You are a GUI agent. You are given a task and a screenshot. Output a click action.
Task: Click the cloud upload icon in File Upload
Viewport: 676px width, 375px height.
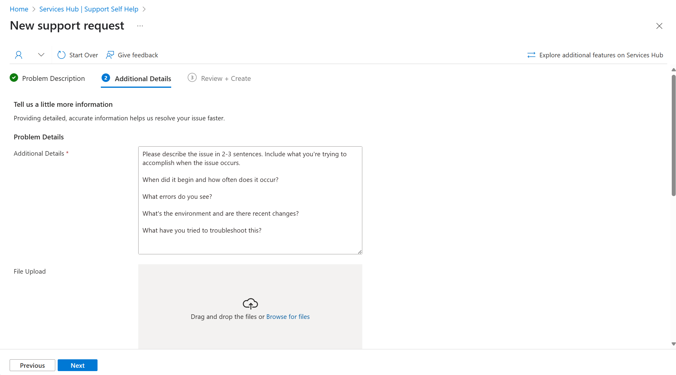[250, 303]
